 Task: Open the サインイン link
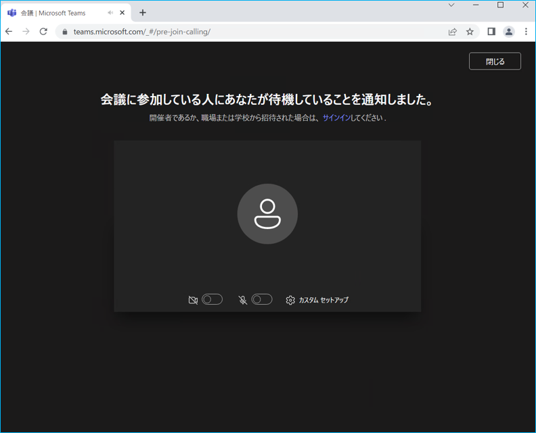pos(336,118)
